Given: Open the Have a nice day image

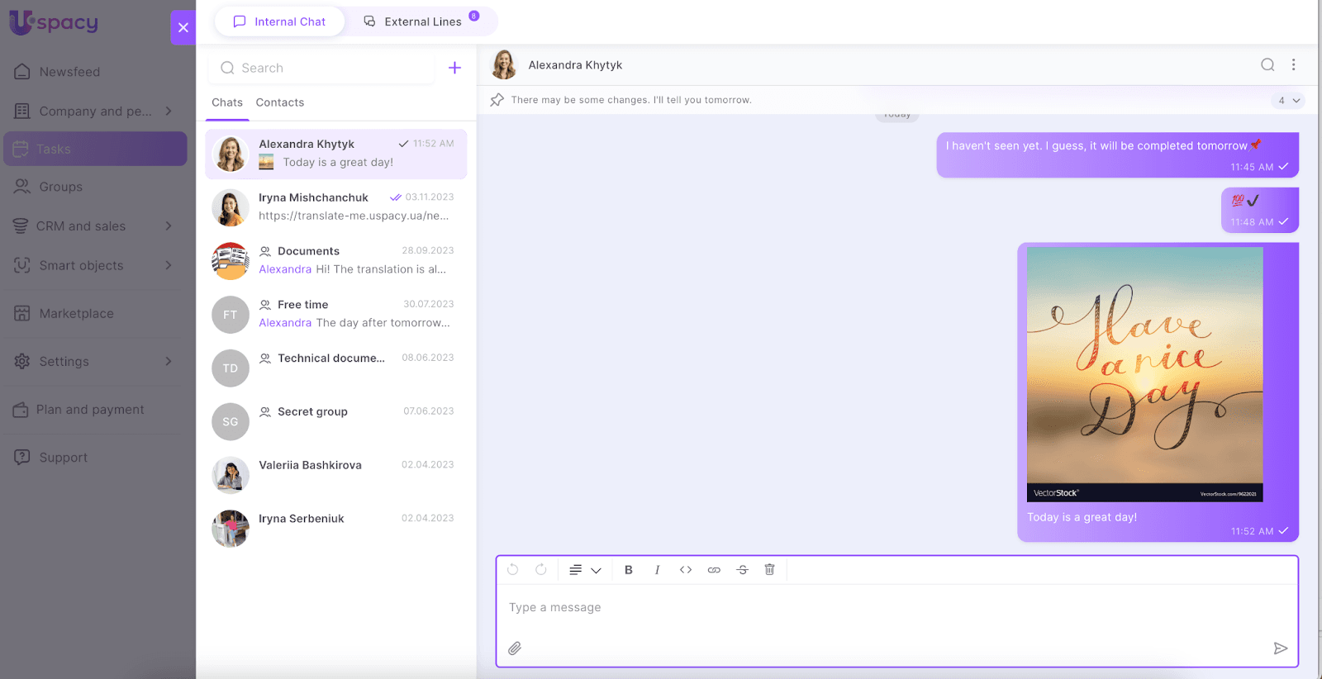Looking at the screenshot, I should (1144, 374).
